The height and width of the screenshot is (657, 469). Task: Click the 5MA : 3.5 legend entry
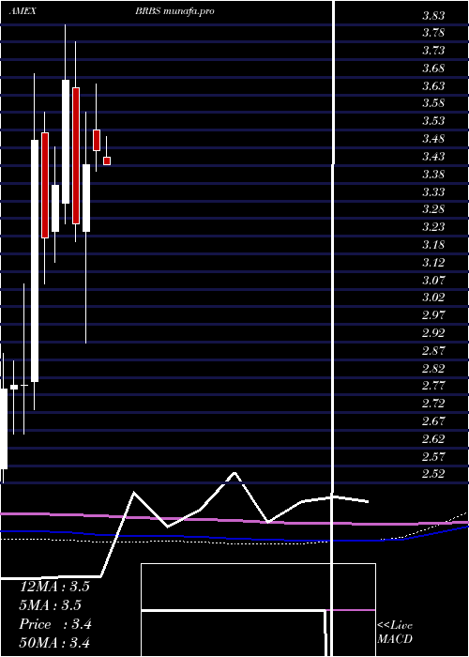[x=51, y=605]
